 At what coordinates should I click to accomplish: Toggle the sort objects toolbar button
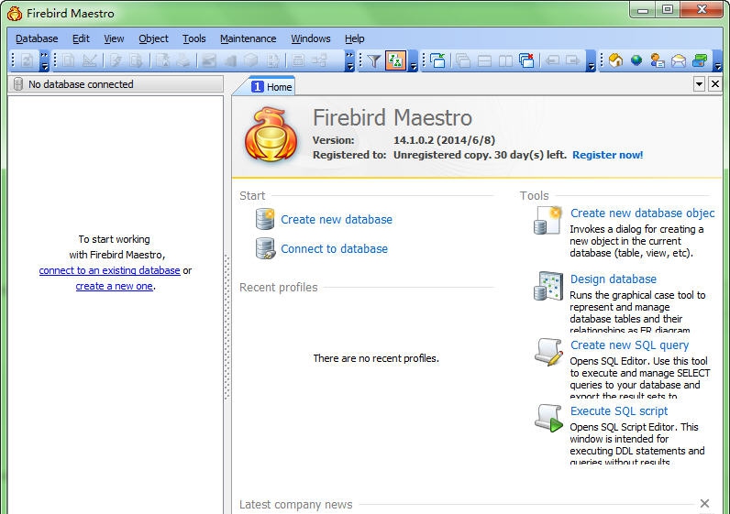click(x=395, y=61)
